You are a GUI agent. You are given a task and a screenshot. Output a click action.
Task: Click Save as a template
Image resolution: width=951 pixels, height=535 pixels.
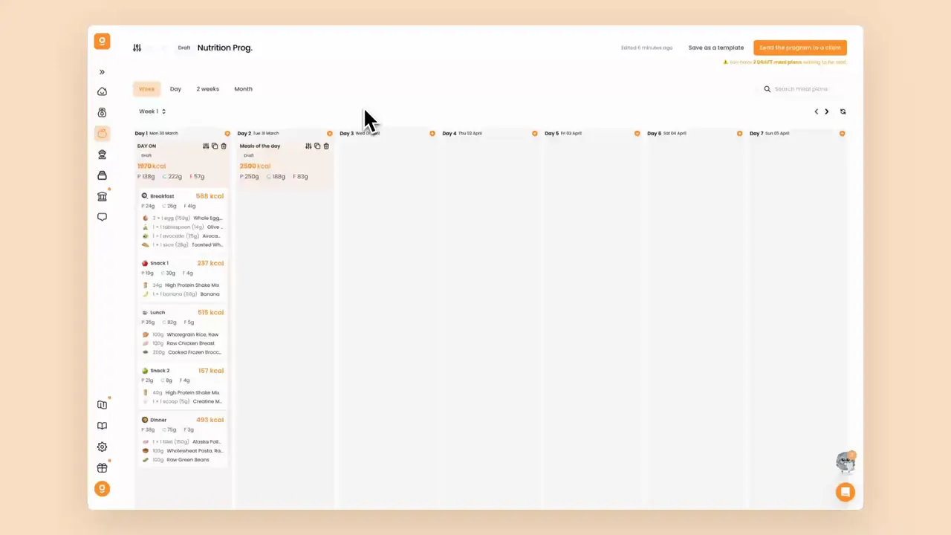pyautogui.click(x=715, y=48)
